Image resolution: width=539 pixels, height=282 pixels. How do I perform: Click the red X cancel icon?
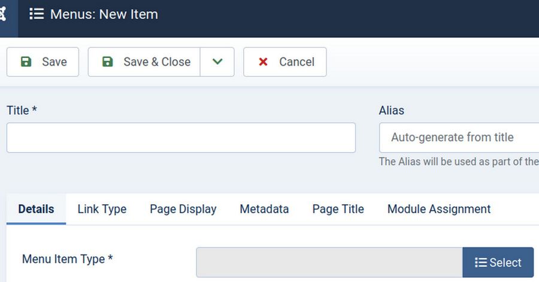(263, 62)
